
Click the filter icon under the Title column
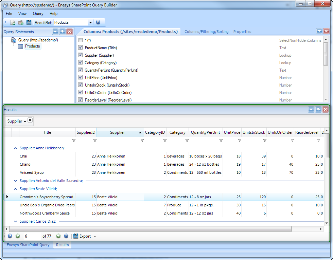(x=74, y=141)
